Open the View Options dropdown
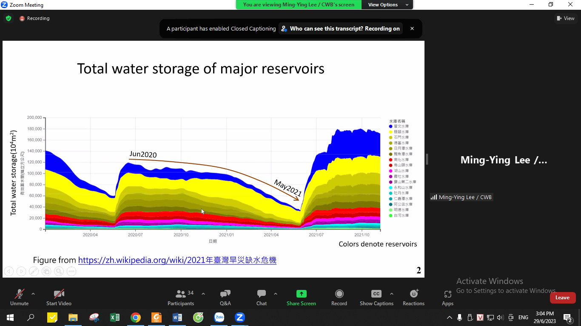 [387, 5]
